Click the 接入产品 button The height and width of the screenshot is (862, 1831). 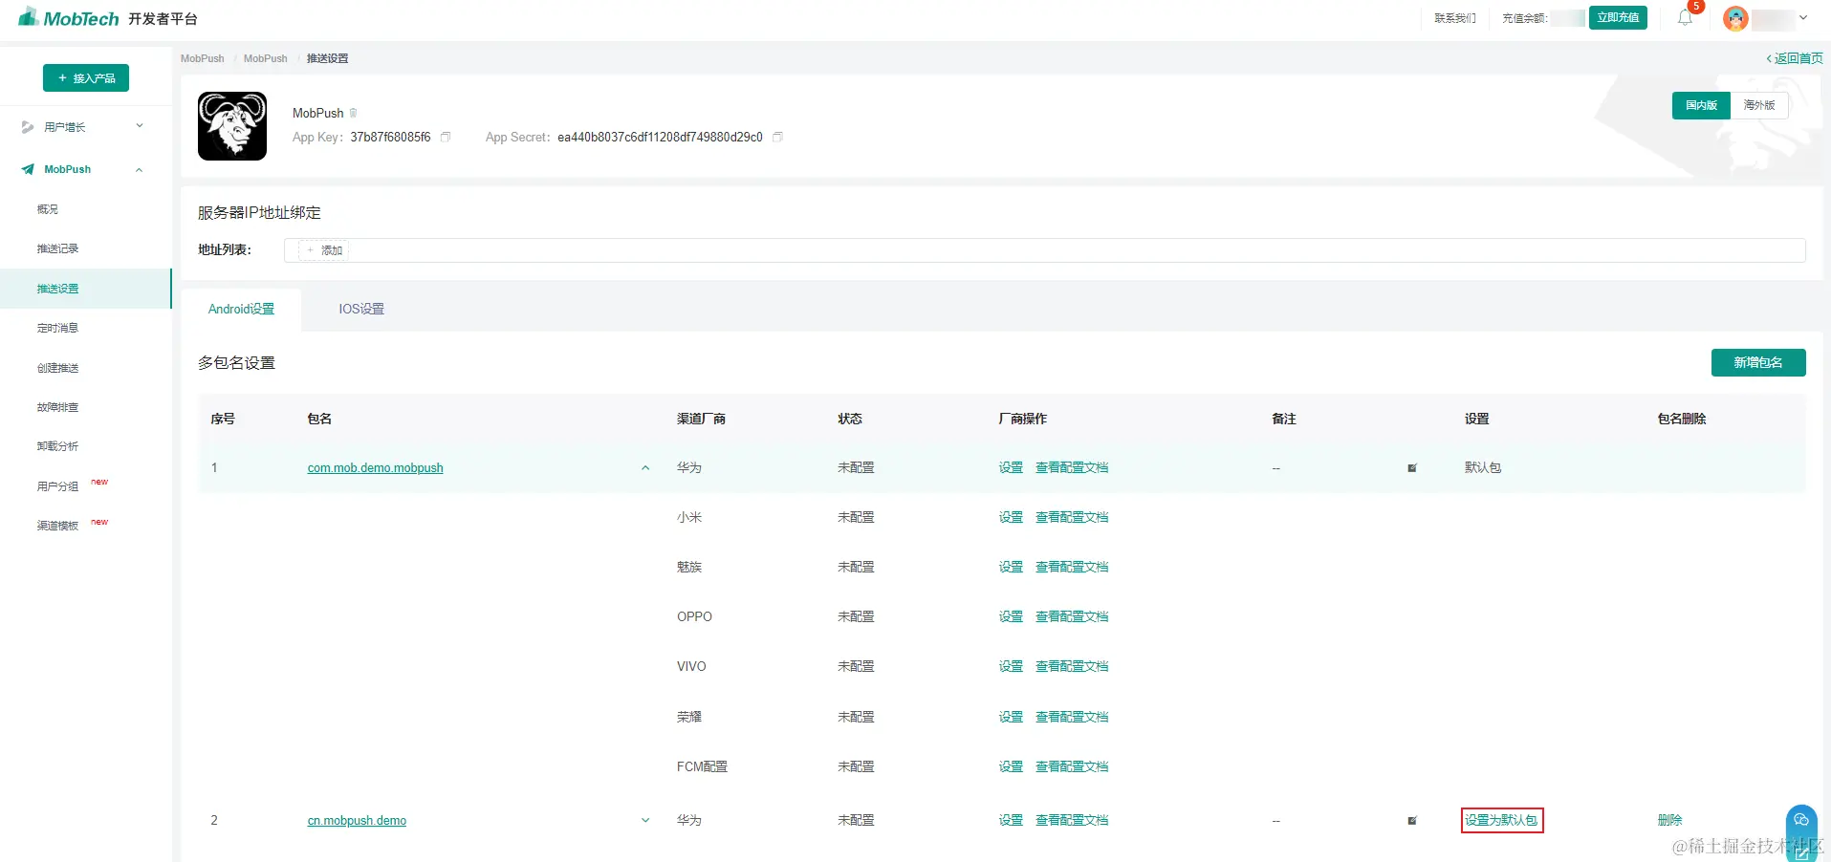point(86,78)
